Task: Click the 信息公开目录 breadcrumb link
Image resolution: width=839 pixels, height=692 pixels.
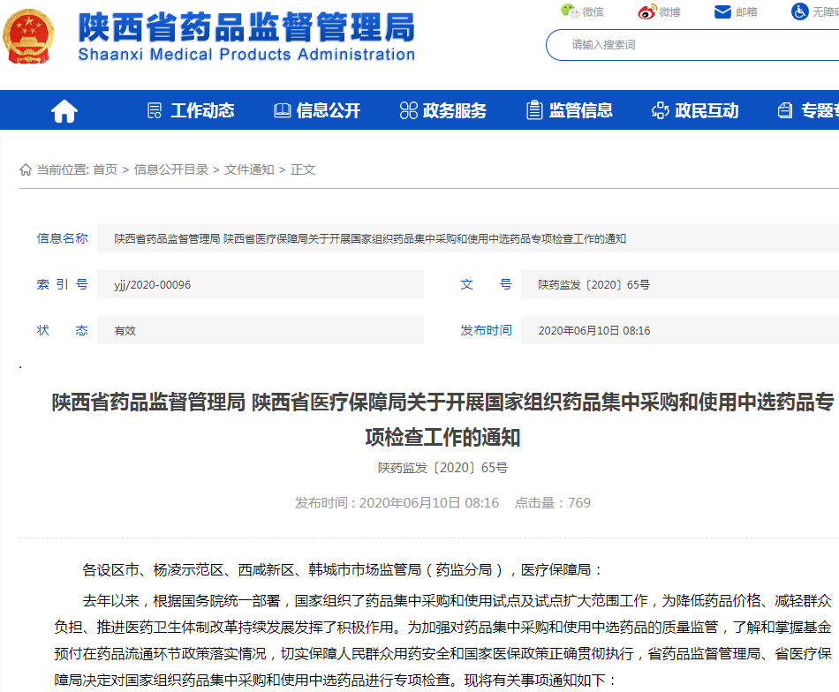Action: 171,169
